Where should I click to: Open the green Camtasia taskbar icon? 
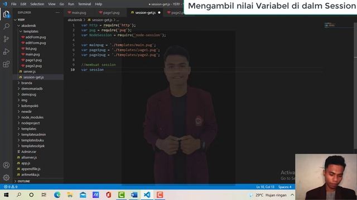pos(121,195)
